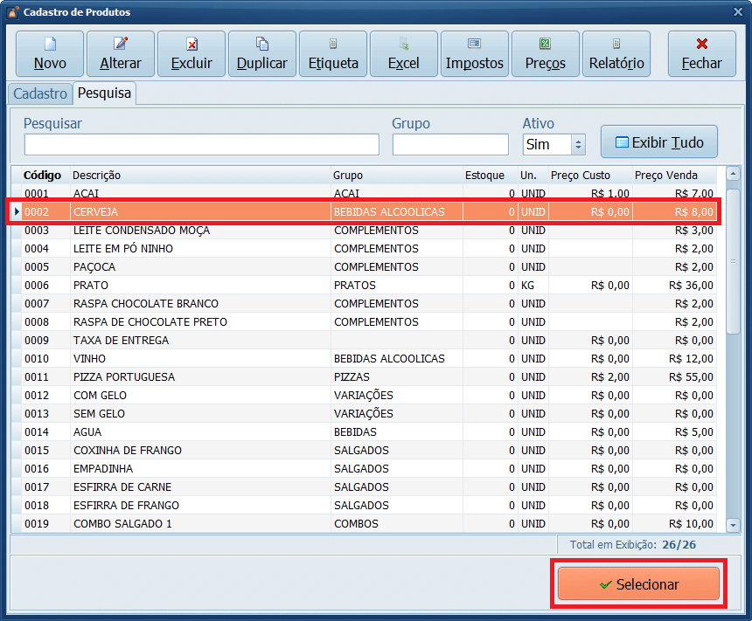Select the PIZZA PORTUGUESA row
Image resolution: width=752 pixels, height=621 pixels.
coord(201,377)
